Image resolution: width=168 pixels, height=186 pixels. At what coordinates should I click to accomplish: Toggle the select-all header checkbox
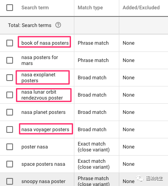[x=10, y=8]
